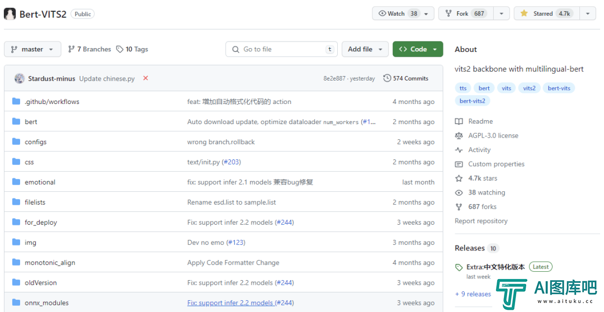Click the eye icon beside 38 watching
The height and width of the screenshot is (312, 604).
[x=459, y=192]
